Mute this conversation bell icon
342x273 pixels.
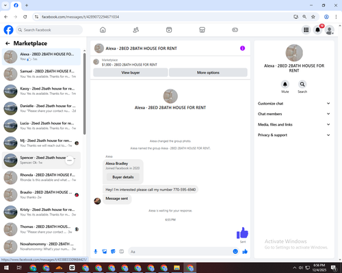click(x=285, y=84)
